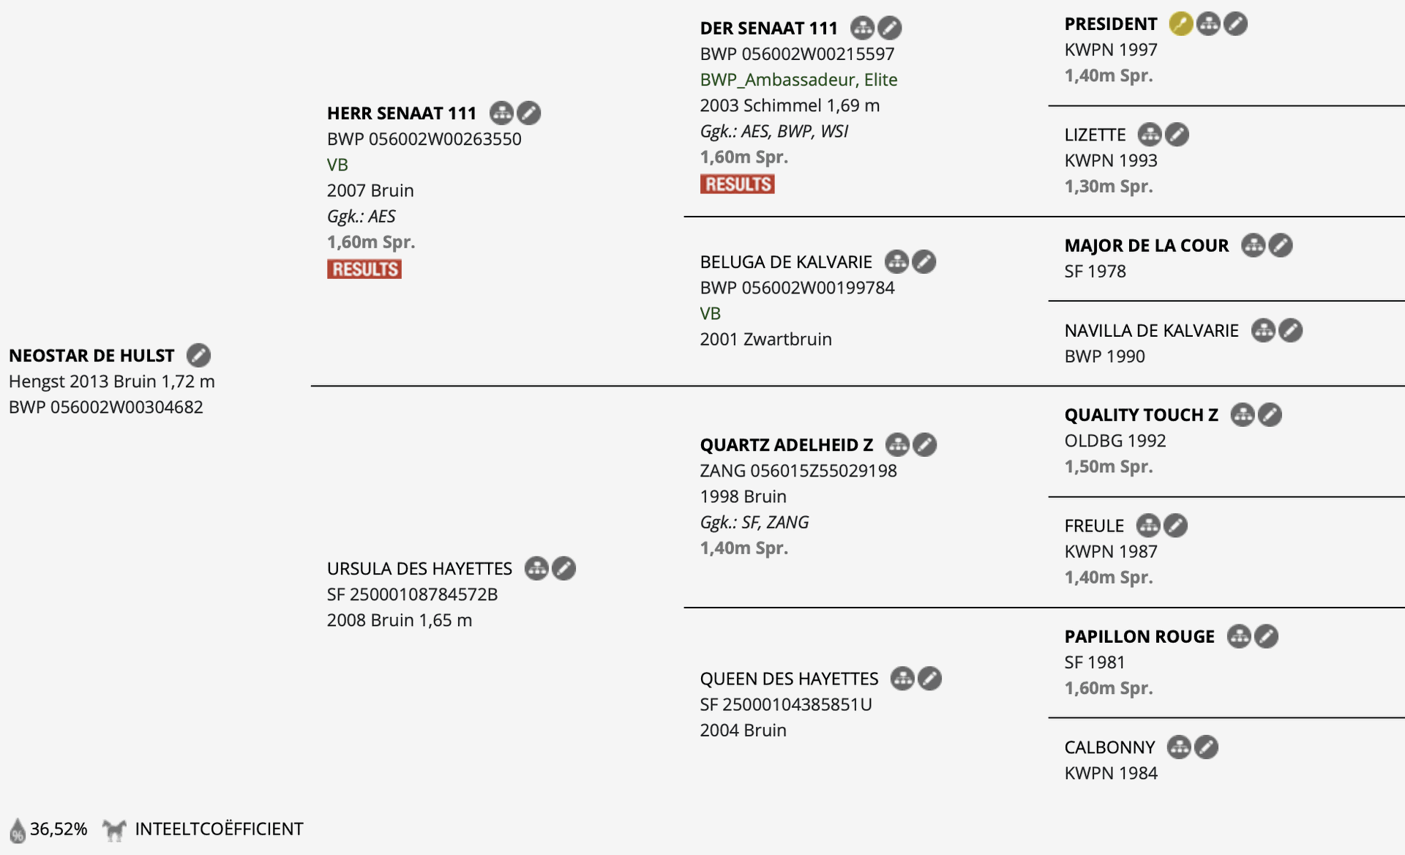The height and width of the screenshot is (855, 1405).
Task: Click the gold key icon next to PRESIDENT
Action: pyautogui.click(x=1180, y=24)
